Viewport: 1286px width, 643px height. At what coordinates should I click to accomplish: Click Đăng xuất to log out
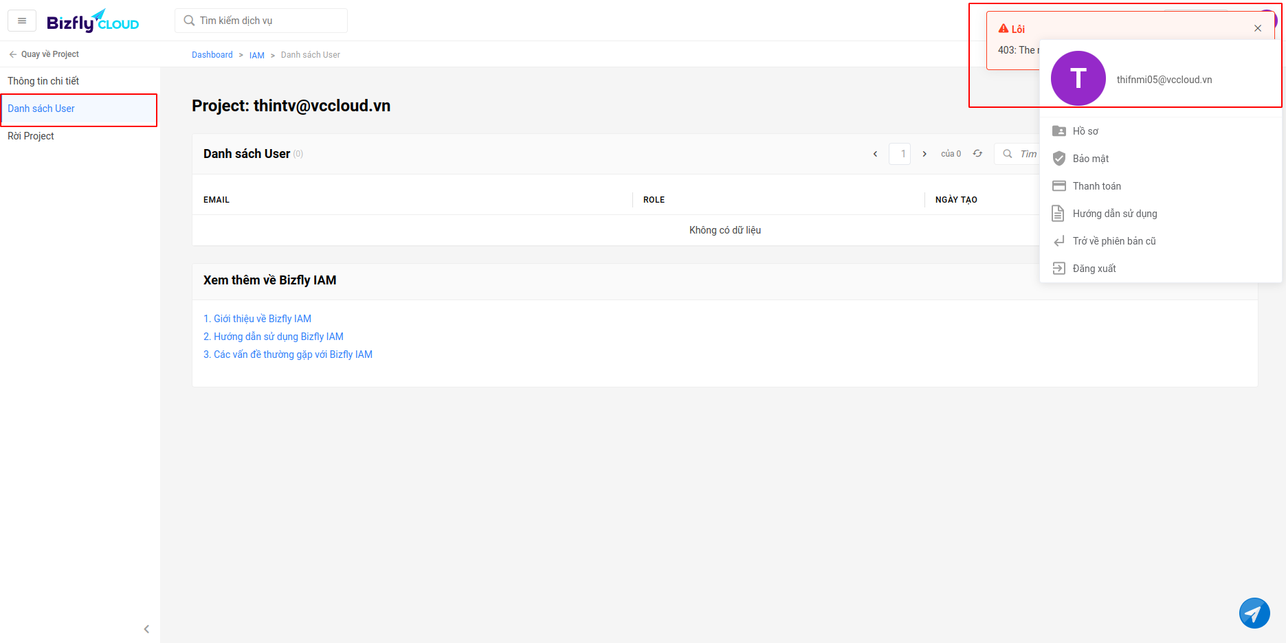(x=1094, y=269)
